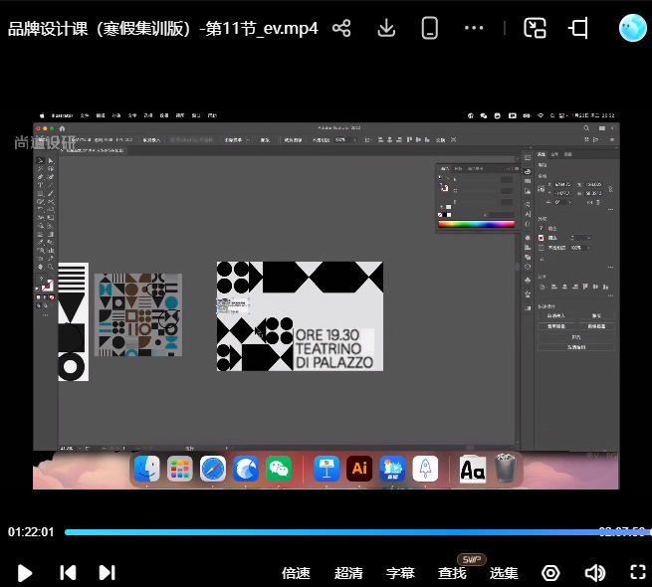Open the 选集 episode list
652x587 pixels.
point(504,573)
